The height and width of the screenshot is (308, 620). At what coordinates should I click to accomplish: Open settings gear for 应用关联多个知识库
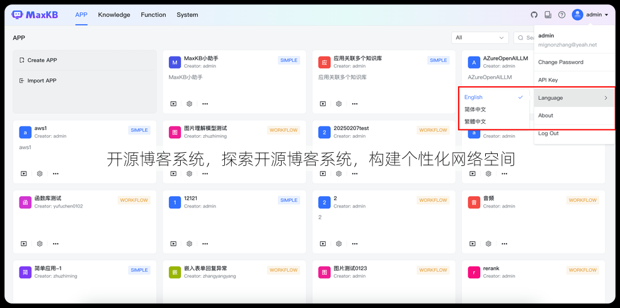(x=339, y=104)
